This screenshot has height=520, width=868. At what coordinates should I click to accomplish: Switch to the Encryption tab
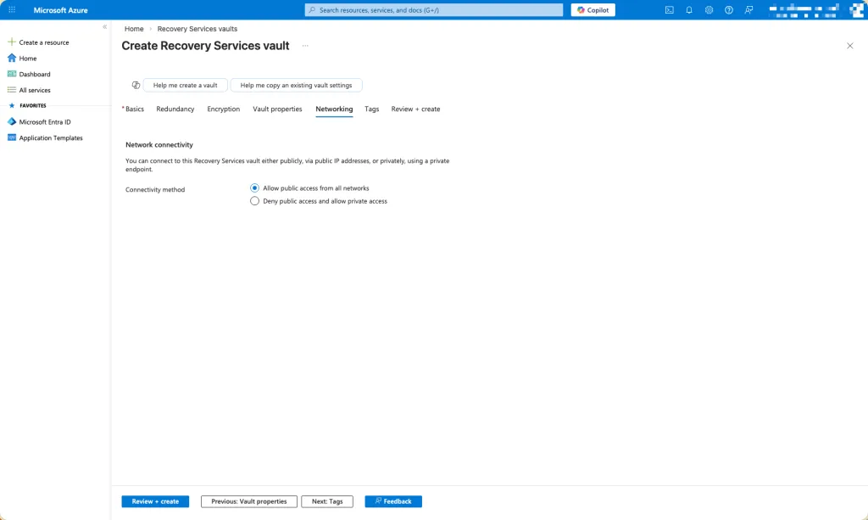[x=223, y=109]
